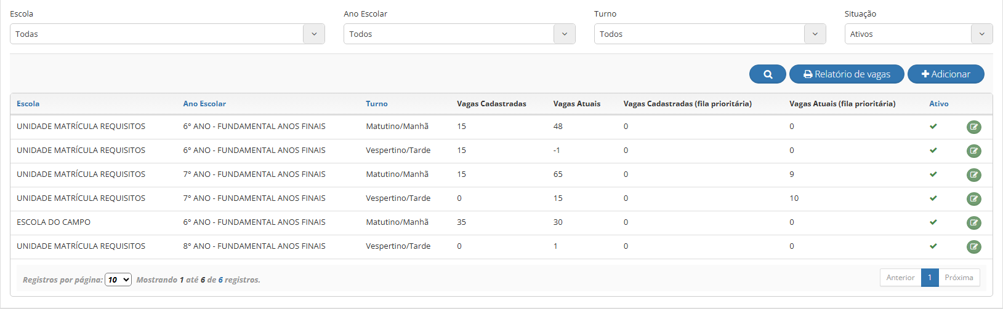The height and width of the screenshot is (309, 1003).
Task: Click the active checkmark for ESCOLA DO CAMPO
Action: pos(933,222)
